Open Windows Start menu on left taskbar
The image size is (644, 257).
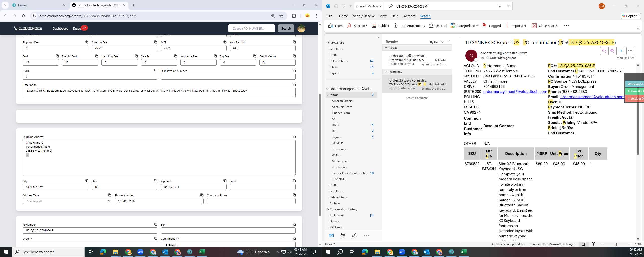(x=6, y=252)
